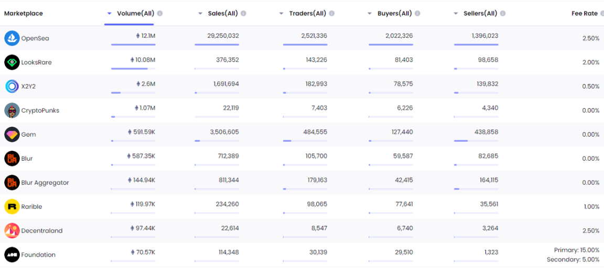
Task: Open the Blur Aggregator marketplace link
Action: [x=45, y=183]
